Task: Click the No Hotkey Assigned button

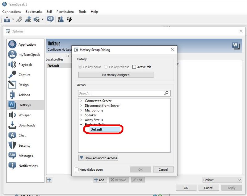Action: 116,75
